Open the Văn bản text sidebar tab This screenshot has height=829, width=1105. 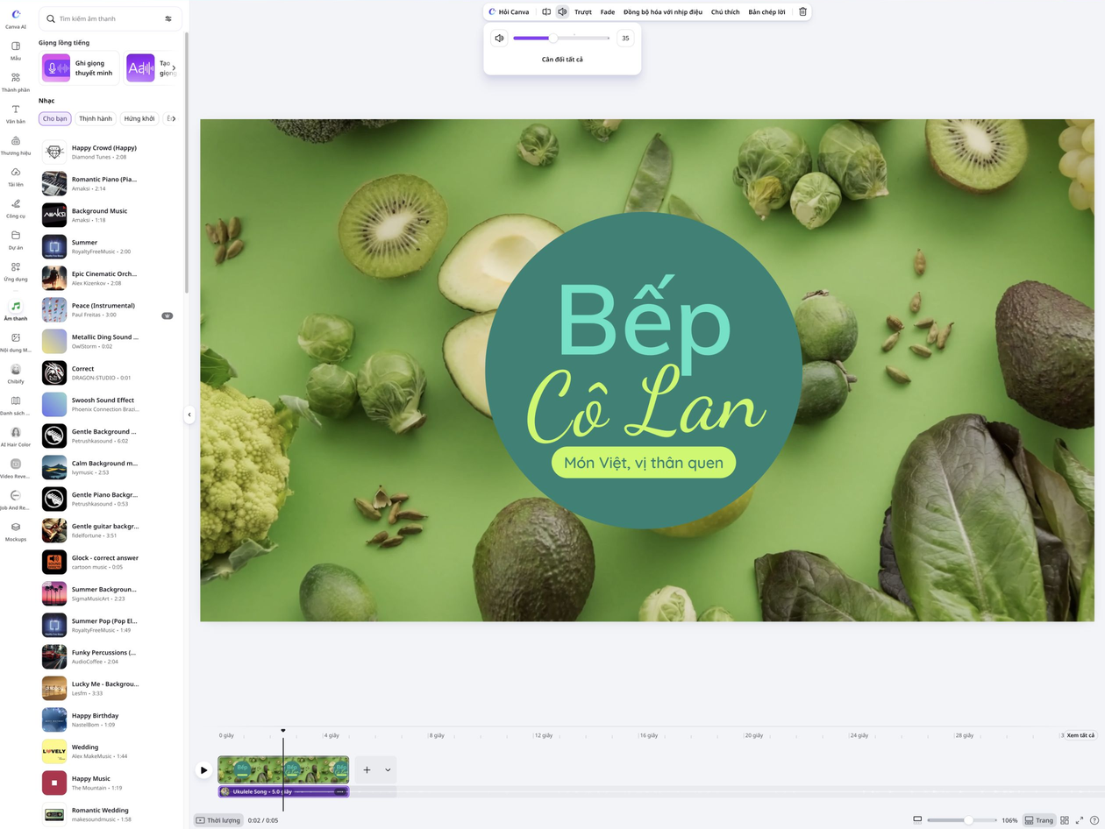tap(16, 114)
